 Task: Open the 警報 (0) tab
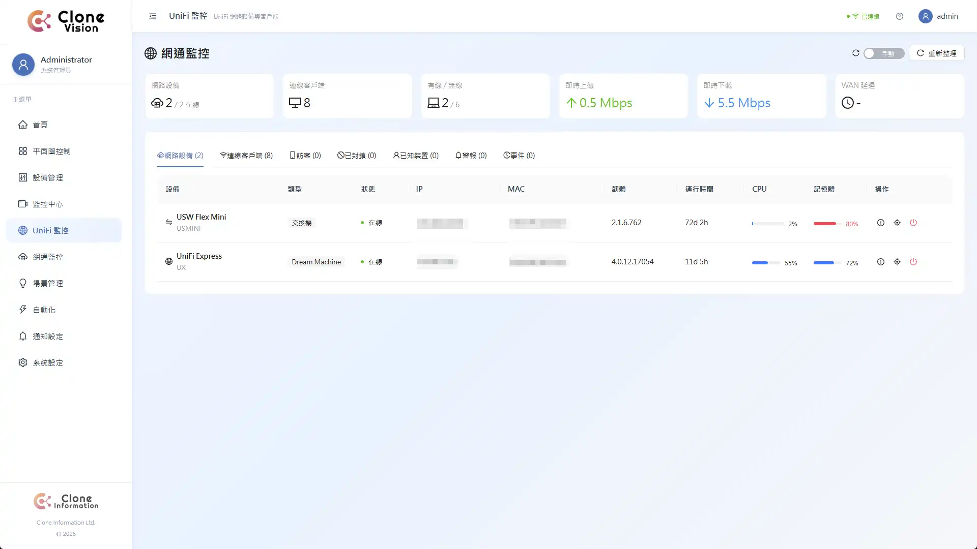pos(471,156)
